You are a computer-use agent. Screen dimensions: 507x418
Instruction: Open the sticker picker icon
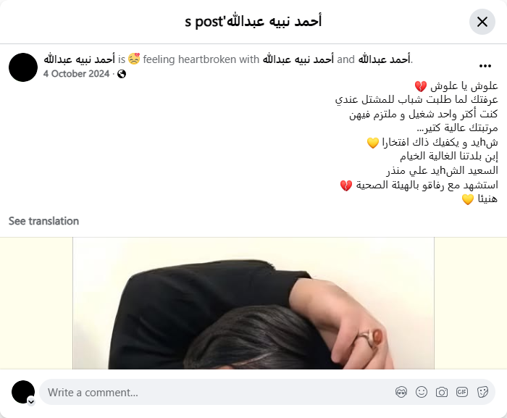click(x=482, y=392)
